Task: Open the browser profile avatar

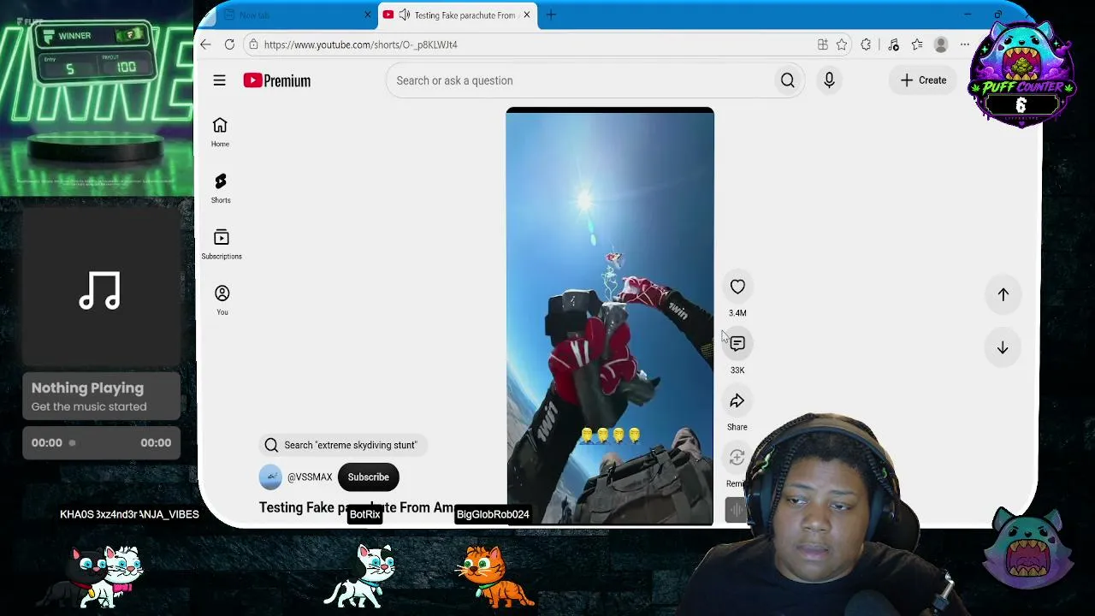Action: tap(940, 44)
